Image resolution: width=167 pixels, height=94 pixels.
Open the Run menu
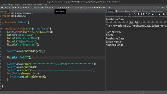tap(35, 5)
